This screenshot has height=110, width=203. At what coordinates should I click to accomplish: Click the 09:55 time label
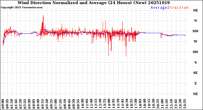point(78,104)
